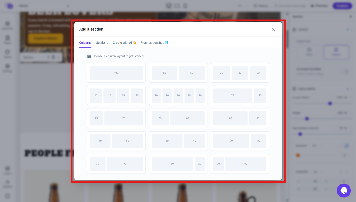Pick the 50 / 50 two-column layout
Screen dimensions: 356x202
(178, 73)
